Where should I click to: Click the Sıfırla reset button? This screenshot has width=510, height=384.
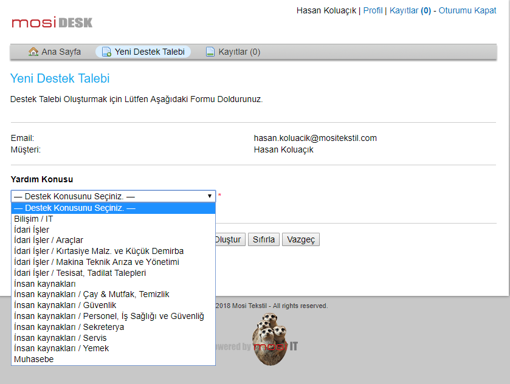pos(264,239)
